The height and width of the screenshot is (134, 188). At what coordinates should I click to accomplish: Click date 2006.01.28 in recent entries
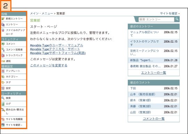coord(171,60)
